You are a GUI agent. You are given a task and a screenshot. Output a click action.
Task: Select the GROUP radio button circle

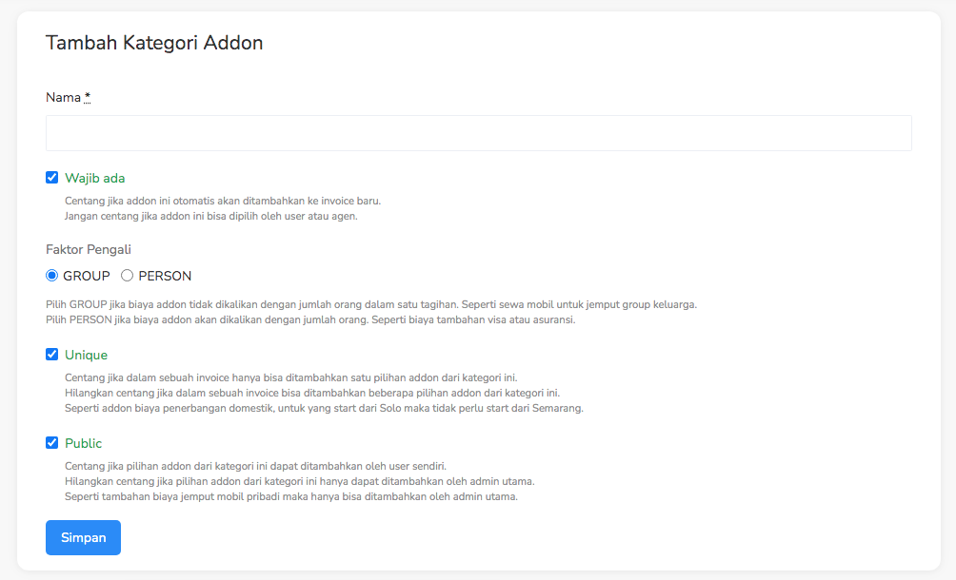click(x=52, y=276)
